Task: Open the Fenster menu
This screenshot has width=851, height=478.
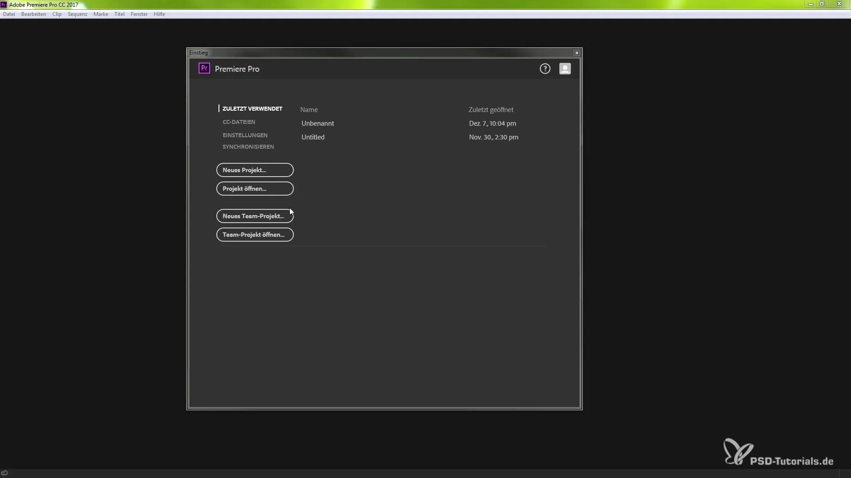Action: click(x=139, y=14)
